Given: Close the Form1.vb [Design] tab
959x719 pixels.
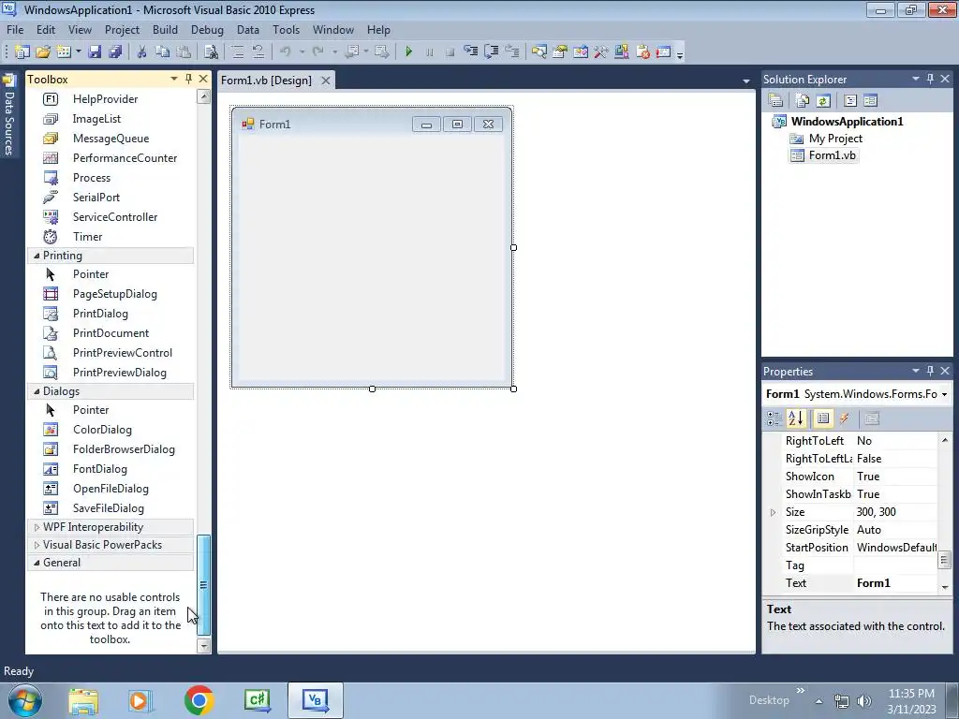Looking at the screenshot, I should coord(326,81).
